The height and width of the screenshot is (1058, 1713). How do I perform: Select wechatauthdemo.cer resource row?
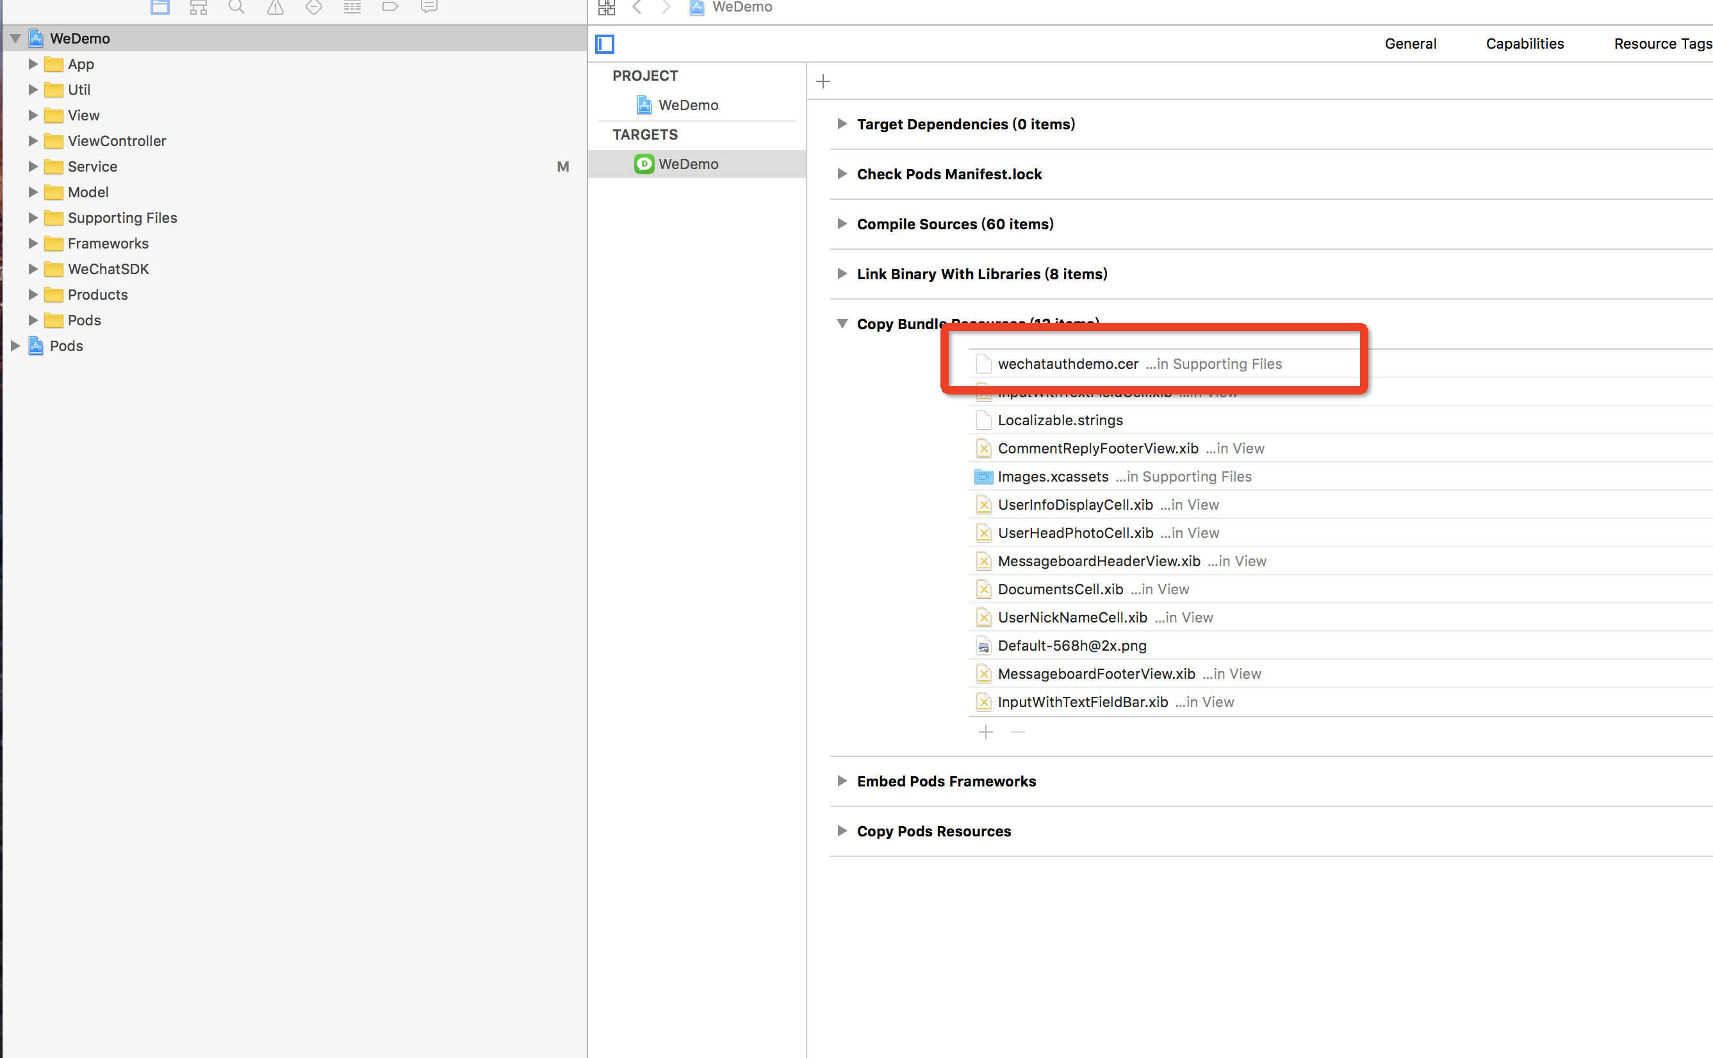click(1068, 364)
